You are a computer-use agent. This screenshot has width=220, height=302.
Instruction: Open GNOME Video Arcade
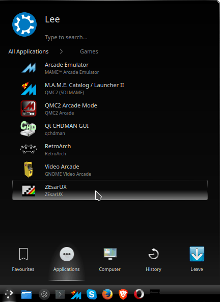pos(110,170)
